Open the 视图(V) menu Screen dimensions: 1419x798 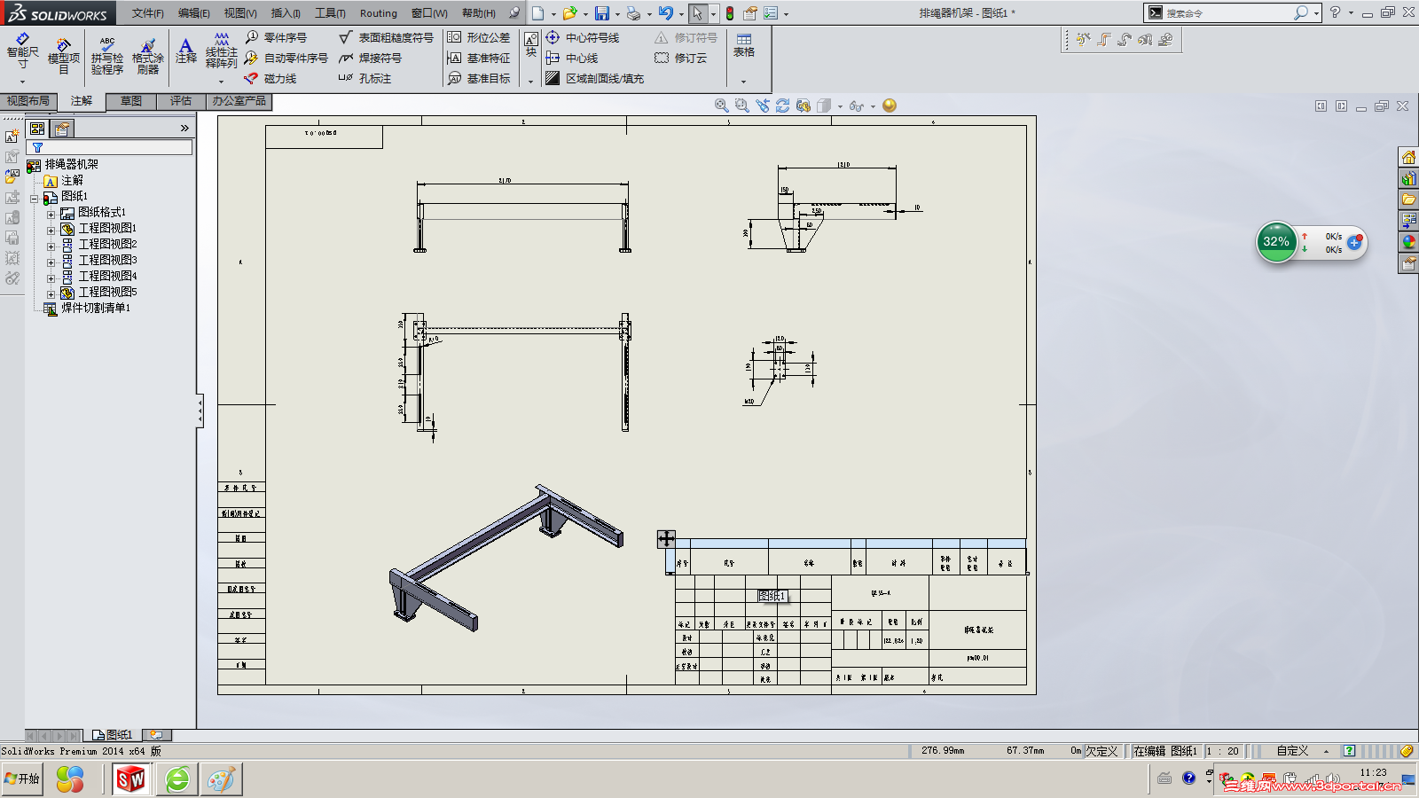pos(240,13)
